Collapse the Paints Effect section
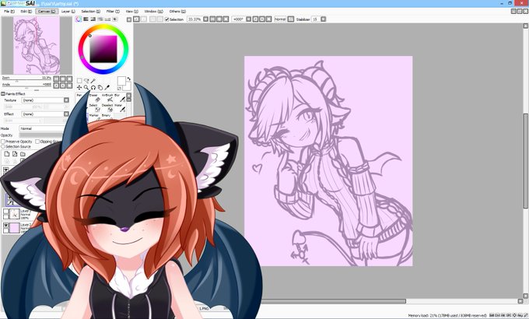The height and width of the screenshot is (319, 529). click(3, 94)
